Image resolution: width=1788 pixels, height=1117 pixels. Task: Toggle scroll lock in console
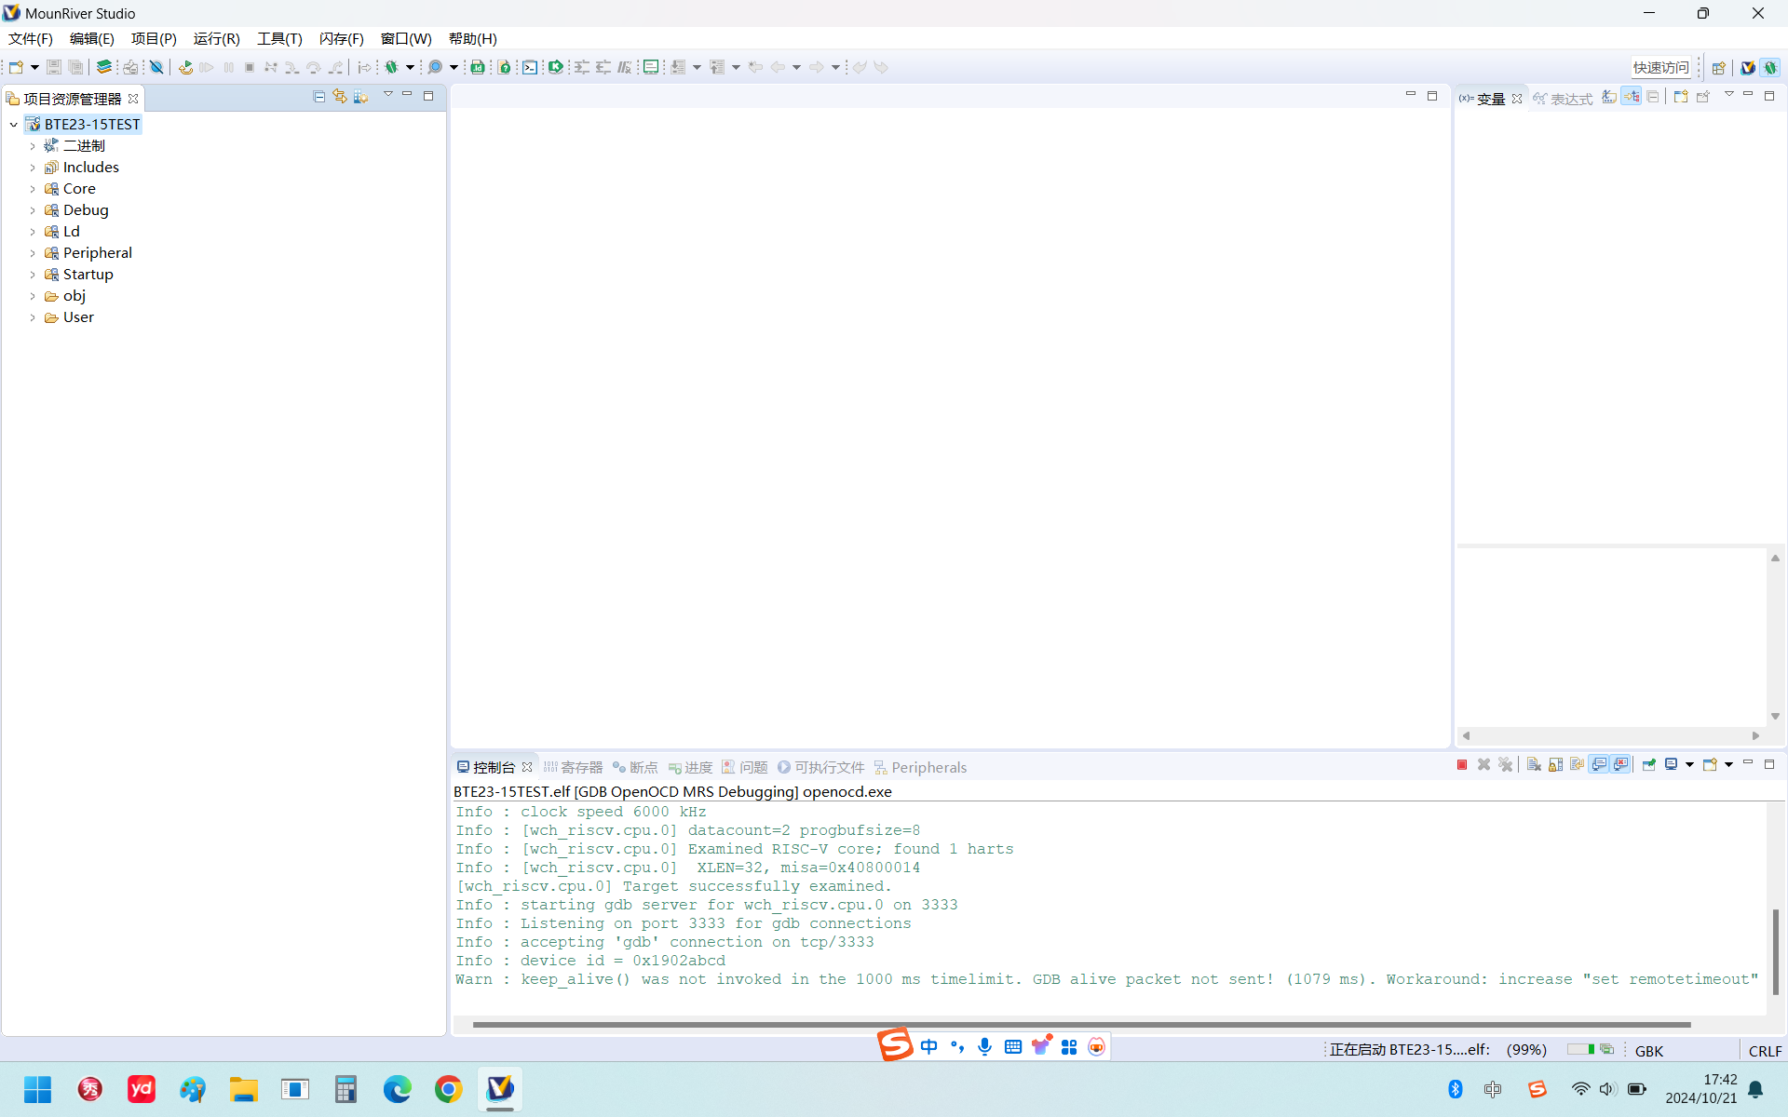pos(1556,765)
